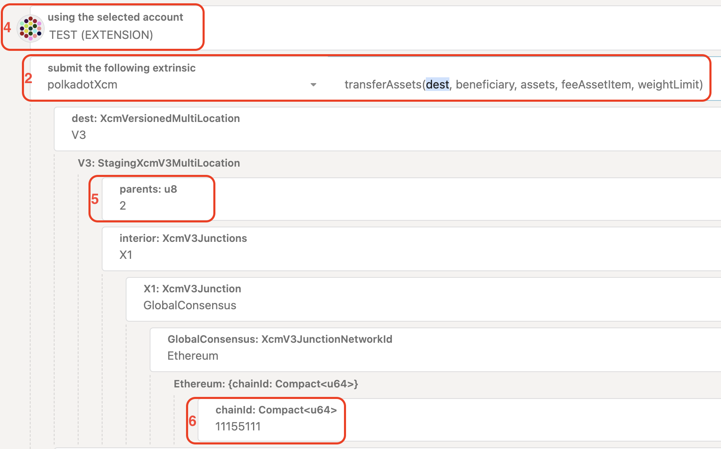Open the transferAssets call method selector
The width and height of the screenshot is (721, 449).
[x=523, y=85]
